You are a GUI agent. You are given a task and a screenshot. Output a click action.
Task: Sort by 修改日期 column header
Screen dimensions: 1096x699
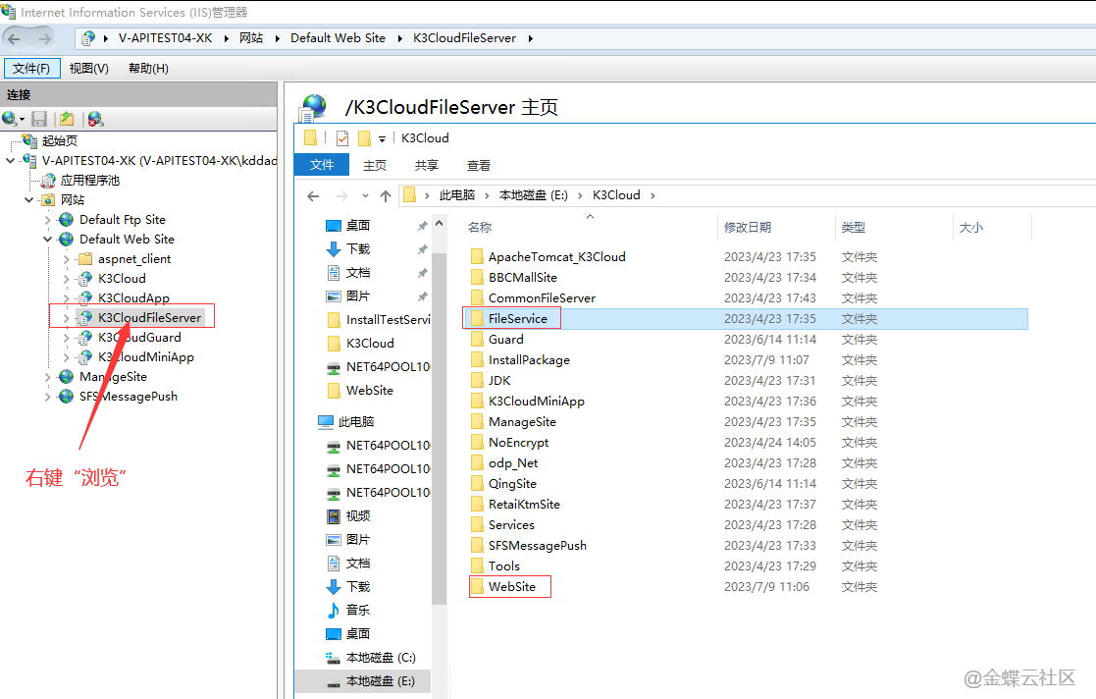pyautogui.click(x=748, y=228)
